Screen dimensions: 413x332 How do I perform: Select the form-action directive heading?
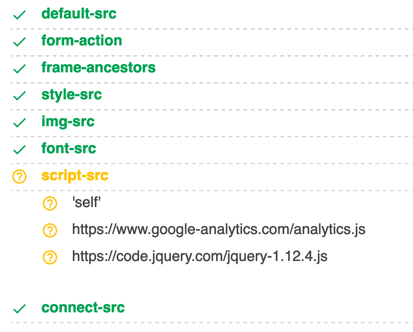point(82,40)
